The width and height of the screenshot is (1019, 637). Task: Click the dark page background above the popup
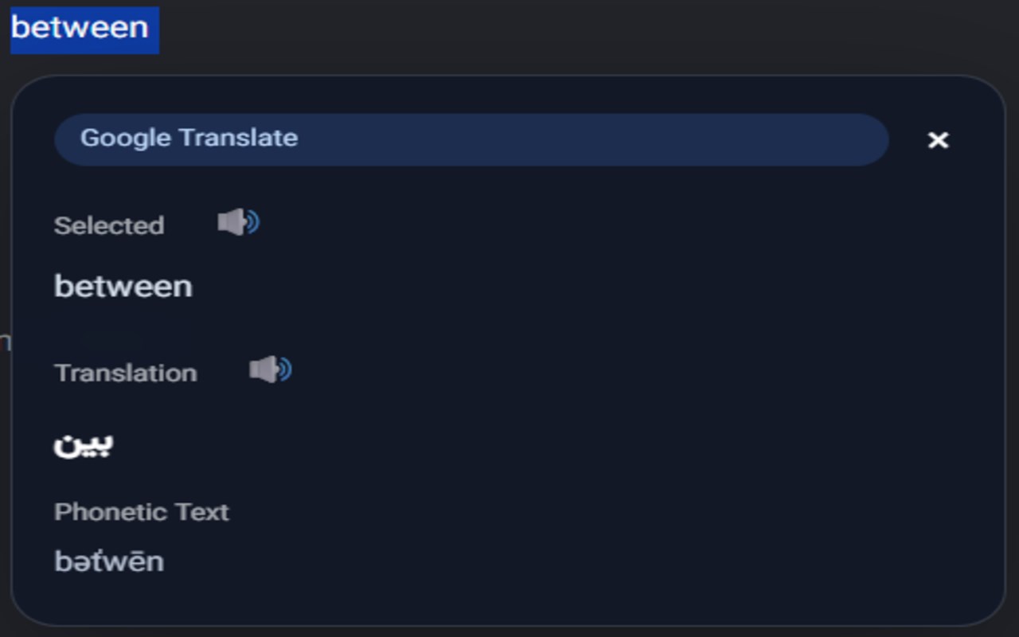pyautogui.click(x=557, y=36)
